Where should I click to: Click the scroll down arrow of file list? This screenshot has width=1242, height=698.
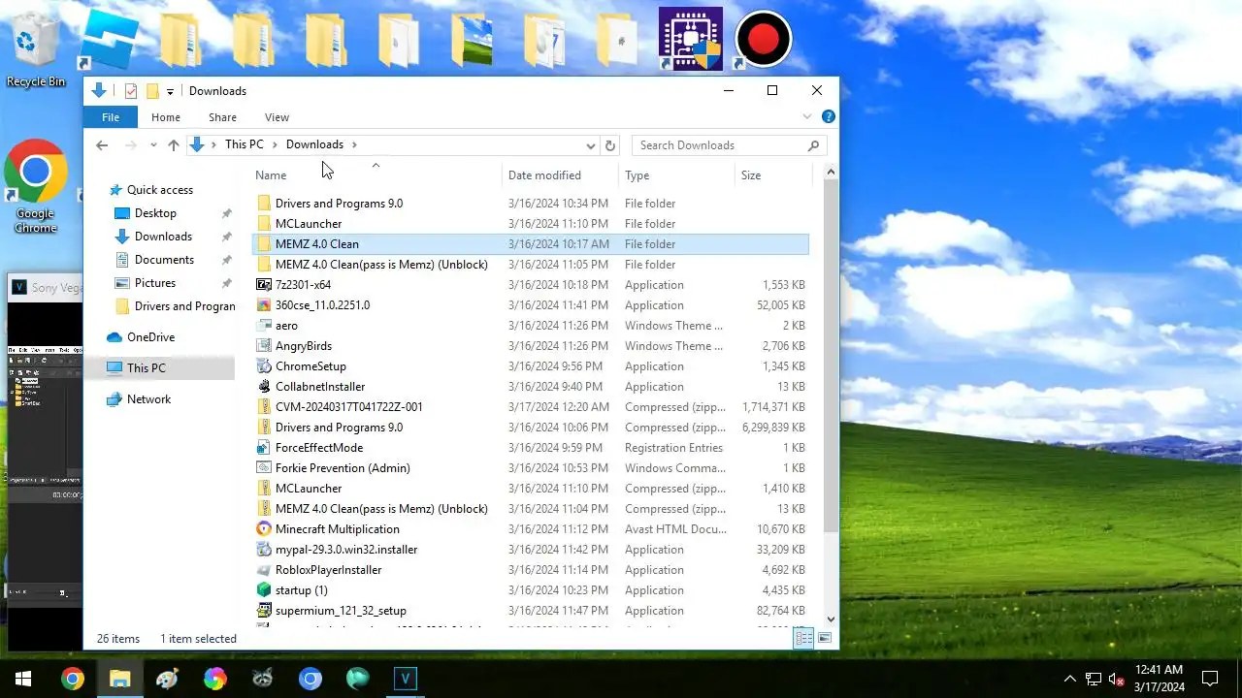click(x=831, y=619)
